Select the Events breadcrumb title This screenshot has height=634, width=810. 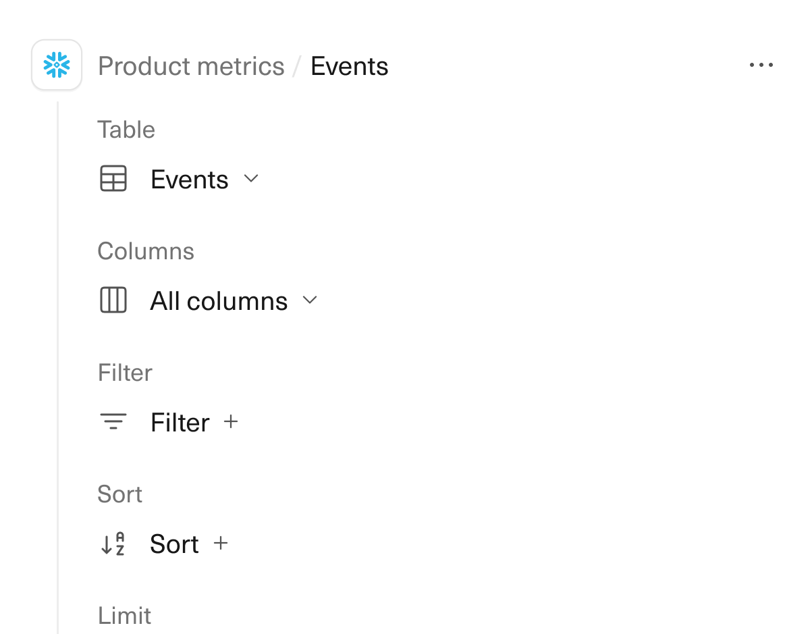click(x=349, y=66)
